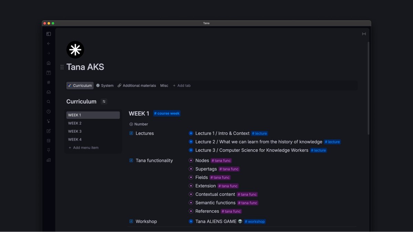Click the WEEK 1 heading text
The width and height of the screenshot is (413, 232).
click(139, 113)
